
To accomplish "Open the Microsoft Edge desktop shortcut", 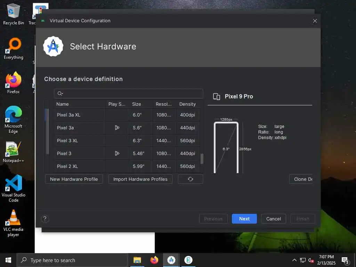I will (14, 120).
